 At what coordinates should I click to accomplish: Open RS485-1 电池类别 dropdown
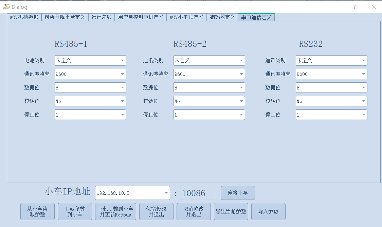coord(90,61)
